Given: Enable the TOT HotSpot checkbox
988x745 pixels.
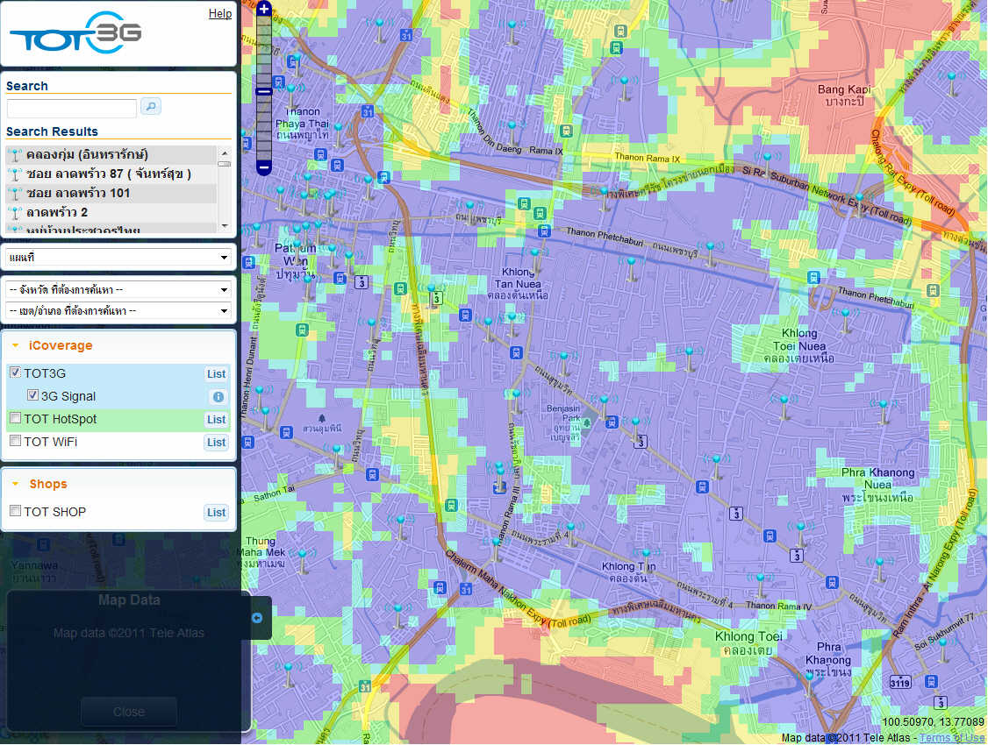Looking at the screenshot, I should tap(15, 419).
